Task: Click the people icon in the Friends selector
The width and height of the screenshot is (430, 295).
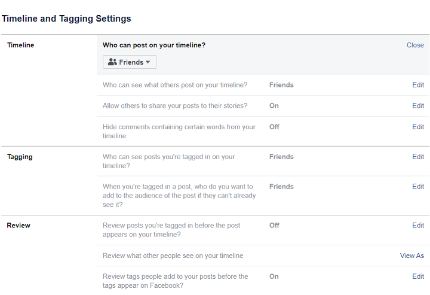Action: tap(112, 62)
